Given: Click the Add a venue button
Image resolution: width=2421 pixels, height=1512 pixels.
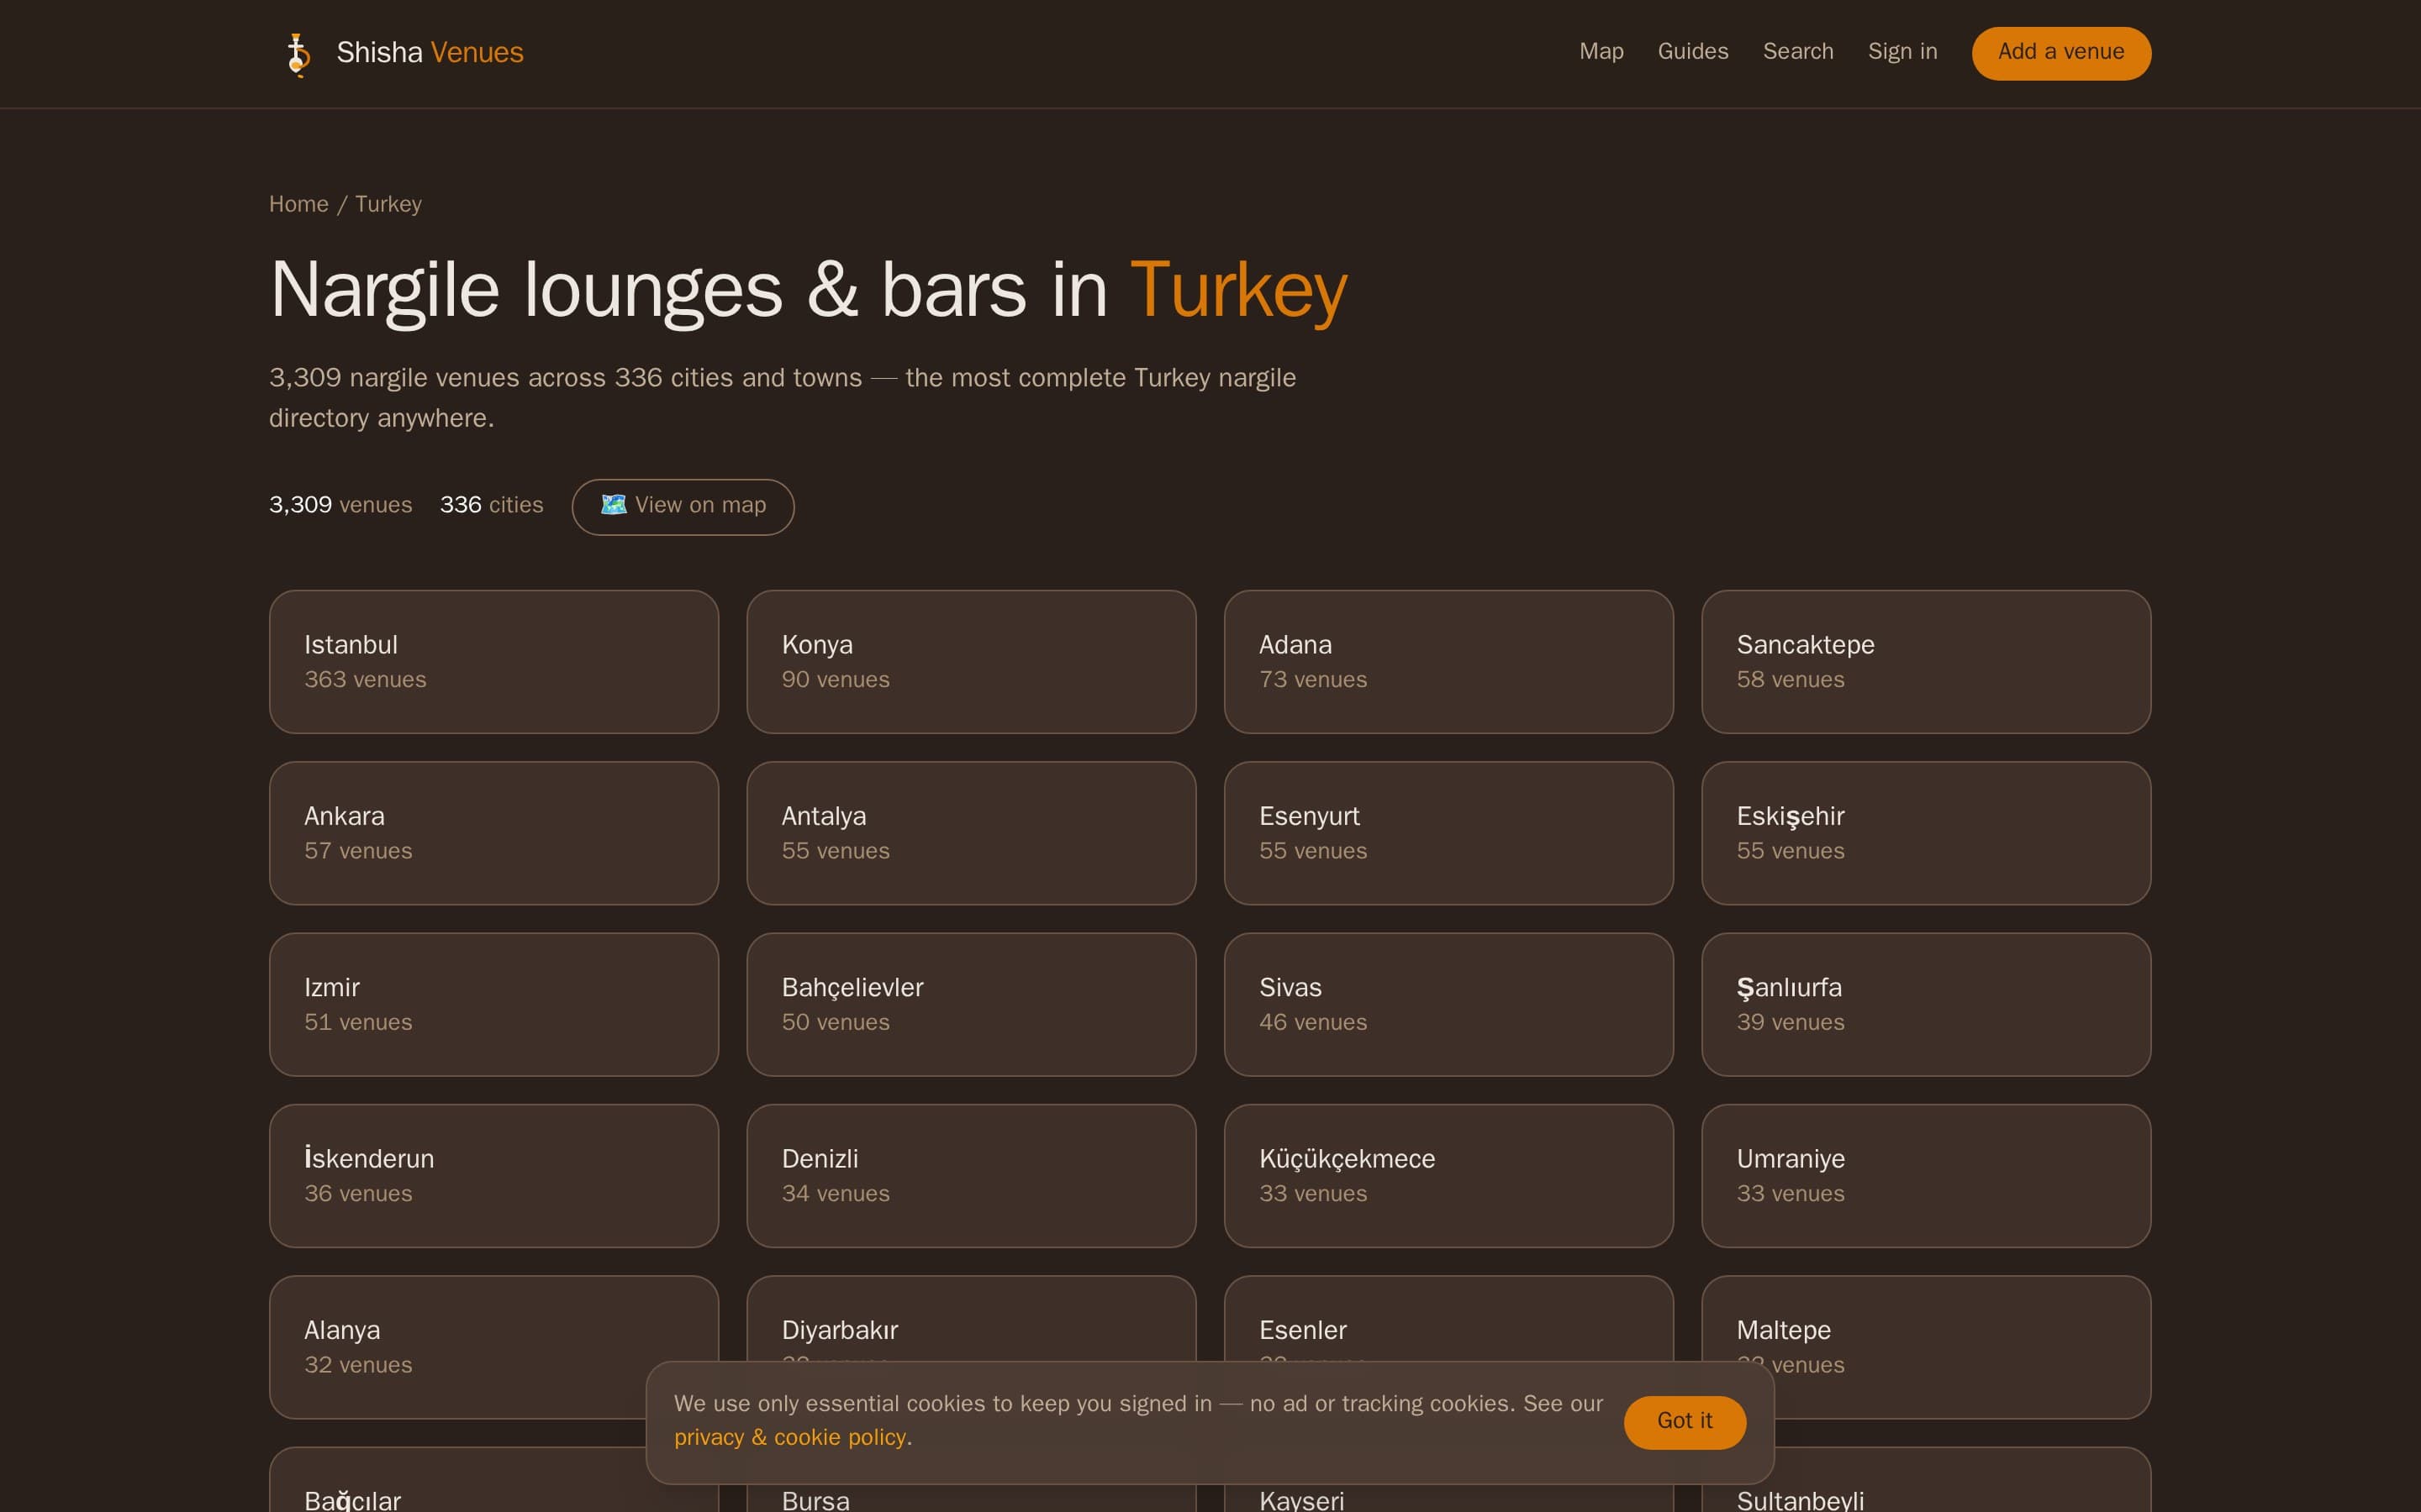Looking at the screenshot, I should [x=2061, y=53].
